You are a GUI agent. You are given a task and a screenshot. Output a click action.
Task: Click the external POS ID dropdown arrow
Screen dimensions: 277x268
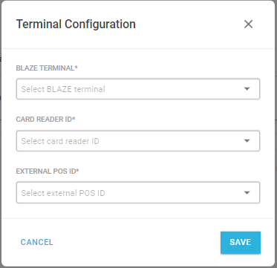247,192
